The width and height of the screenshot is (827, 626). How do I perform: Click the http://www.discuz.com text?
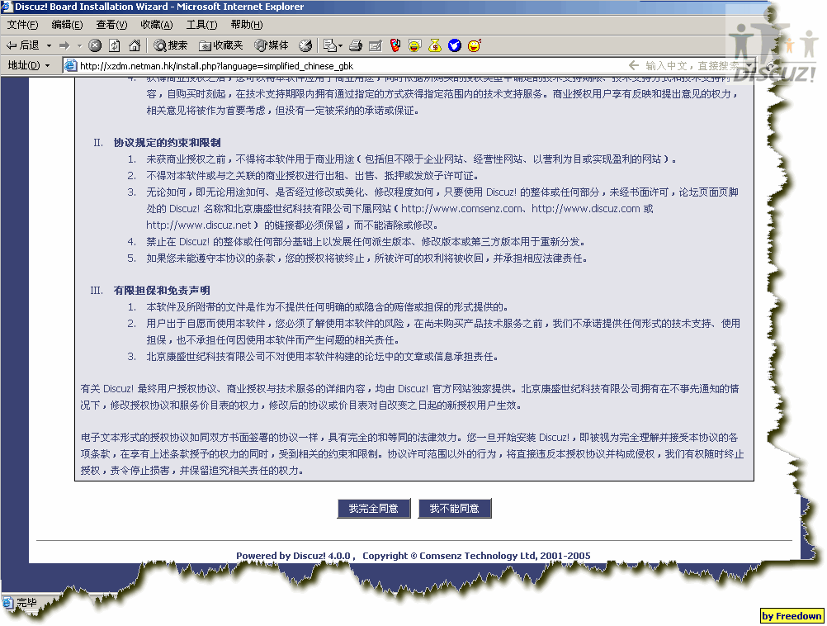click(585, 208)
